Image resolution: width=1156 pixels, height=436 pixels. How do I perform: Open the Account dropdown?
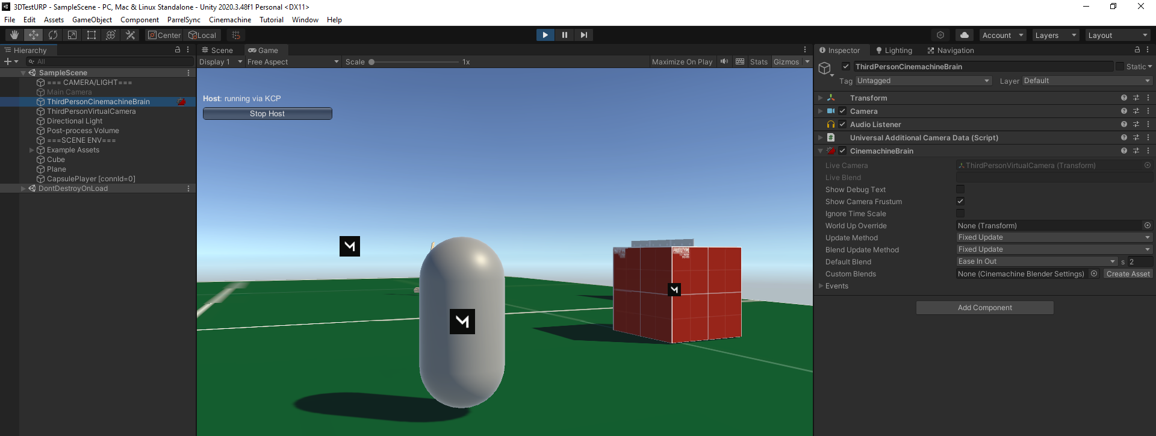1003,35
